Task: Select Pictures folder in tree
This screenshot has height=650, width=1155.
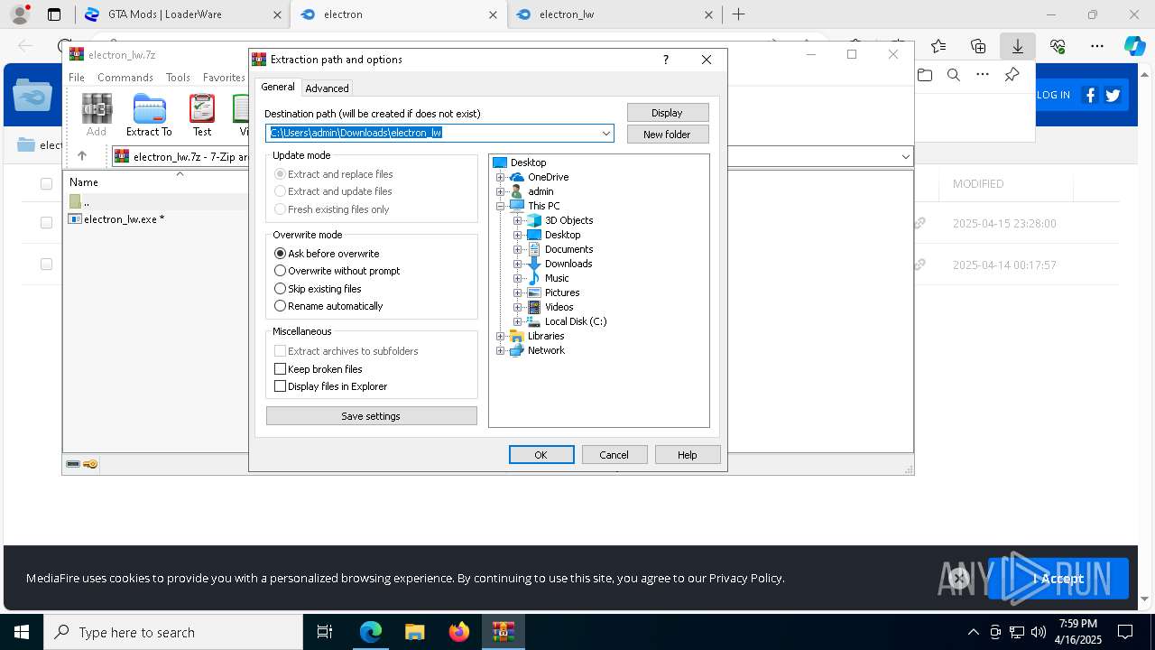Action: click(554, 292)
